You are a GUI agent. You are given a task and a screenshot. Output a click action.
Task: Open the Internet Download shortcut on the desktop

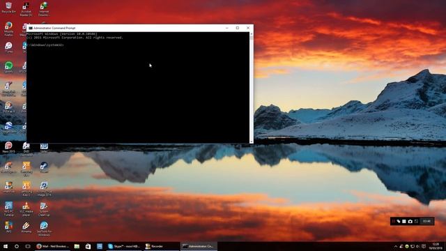44,8
